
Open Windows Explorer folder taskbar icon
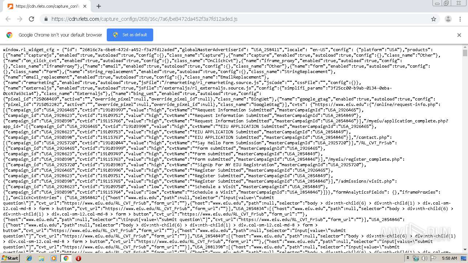click(41, 258)
